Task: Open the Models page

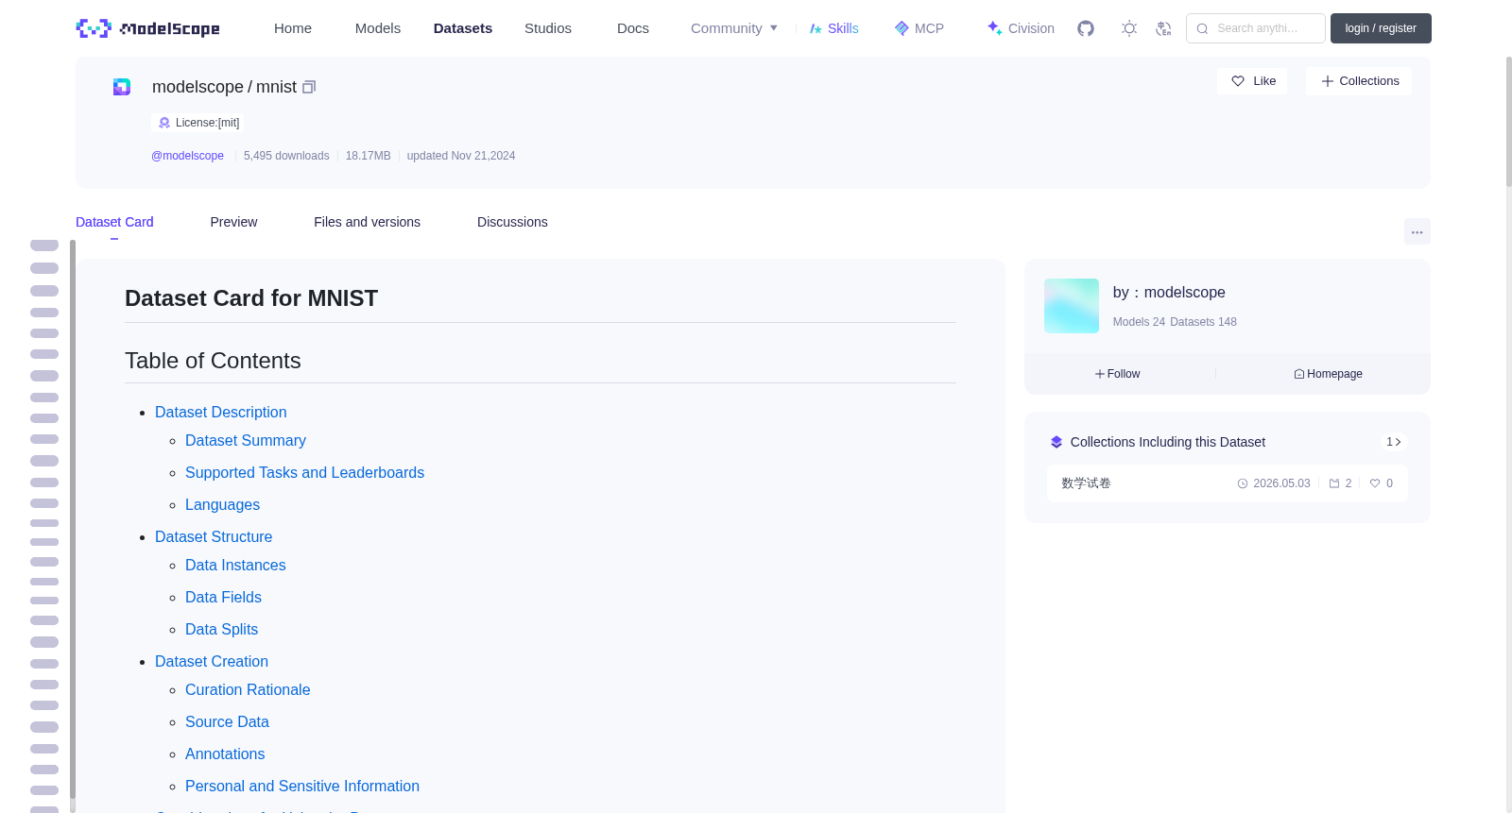Action: 378,28
